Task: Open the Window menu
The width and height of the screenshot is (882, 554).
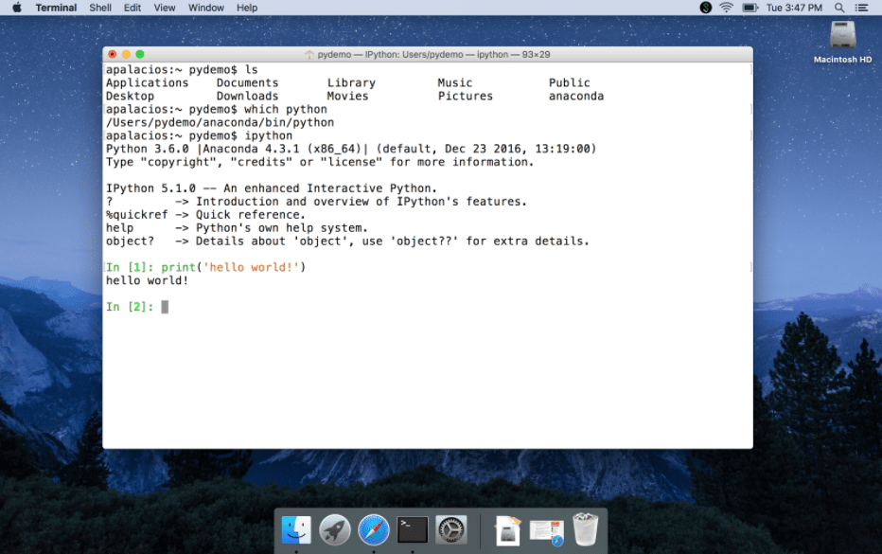Action: click(205, 7)
